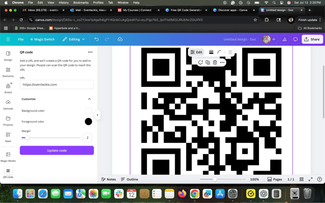Screen dimensions: 325x203
Task: Click the 100% zoom level
Action: [x=254, y=179]
